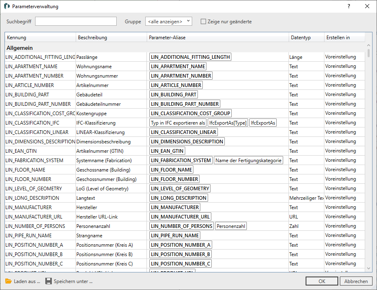Click the Länge datatype cell
The image size is (377, 290).
click(296, 57)
